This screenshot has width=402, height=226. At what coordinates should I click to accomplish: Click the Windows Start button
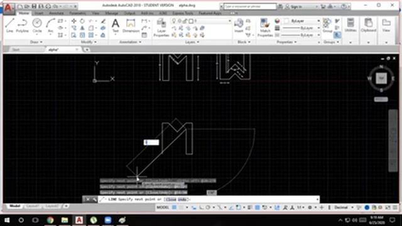(7, 220)
